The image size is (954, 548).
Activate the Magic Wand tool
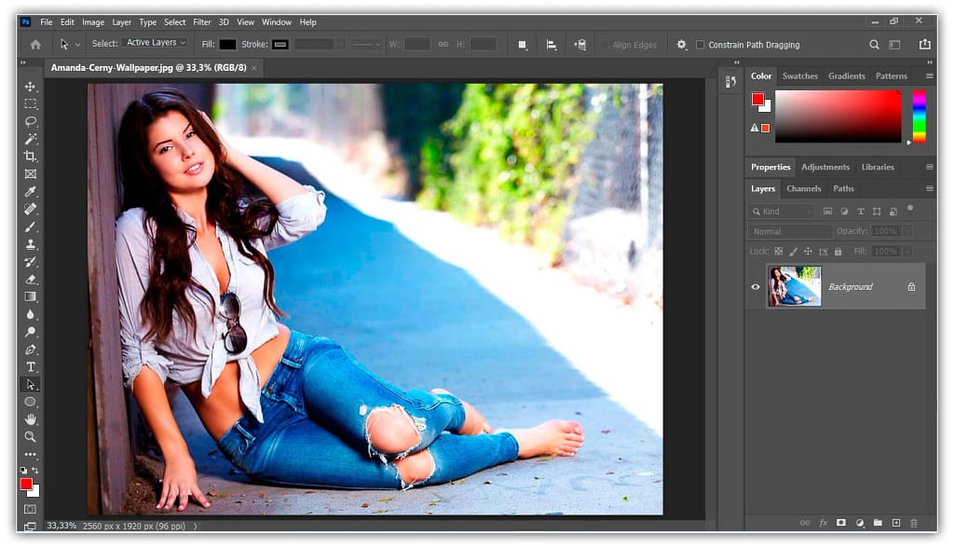point(31,140)
